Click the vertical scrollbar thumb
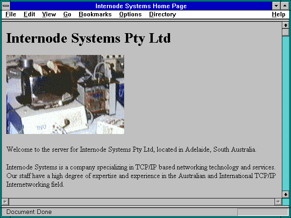The width and height of the screenshot is (291, 218). [286, 32]
